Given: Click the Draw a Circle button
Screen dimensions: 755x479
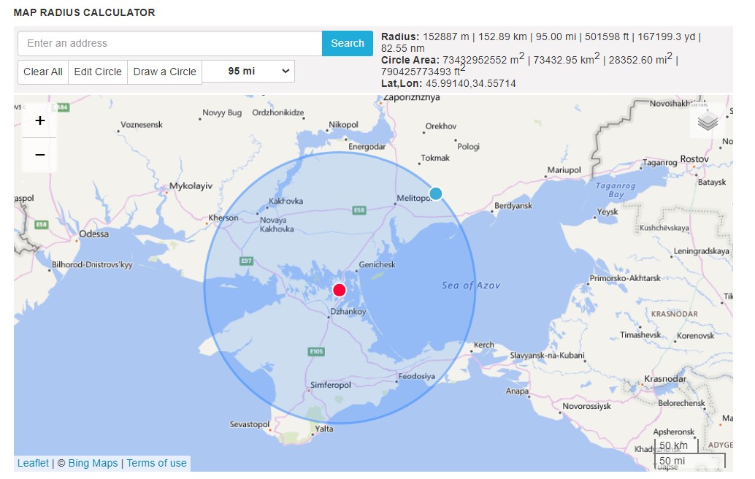Looking at the screenshot, I should [165, 72].
